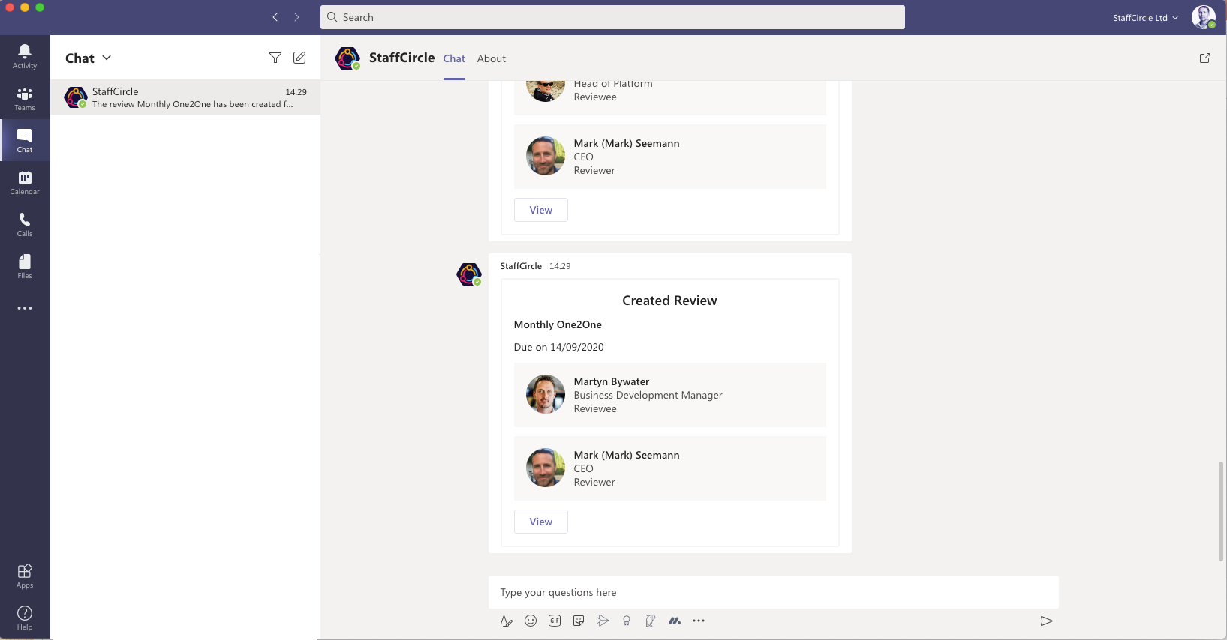Click the 'Martyn Bywater' name
This screenshot has width=1227, height=640.
[x=612, y=381]
